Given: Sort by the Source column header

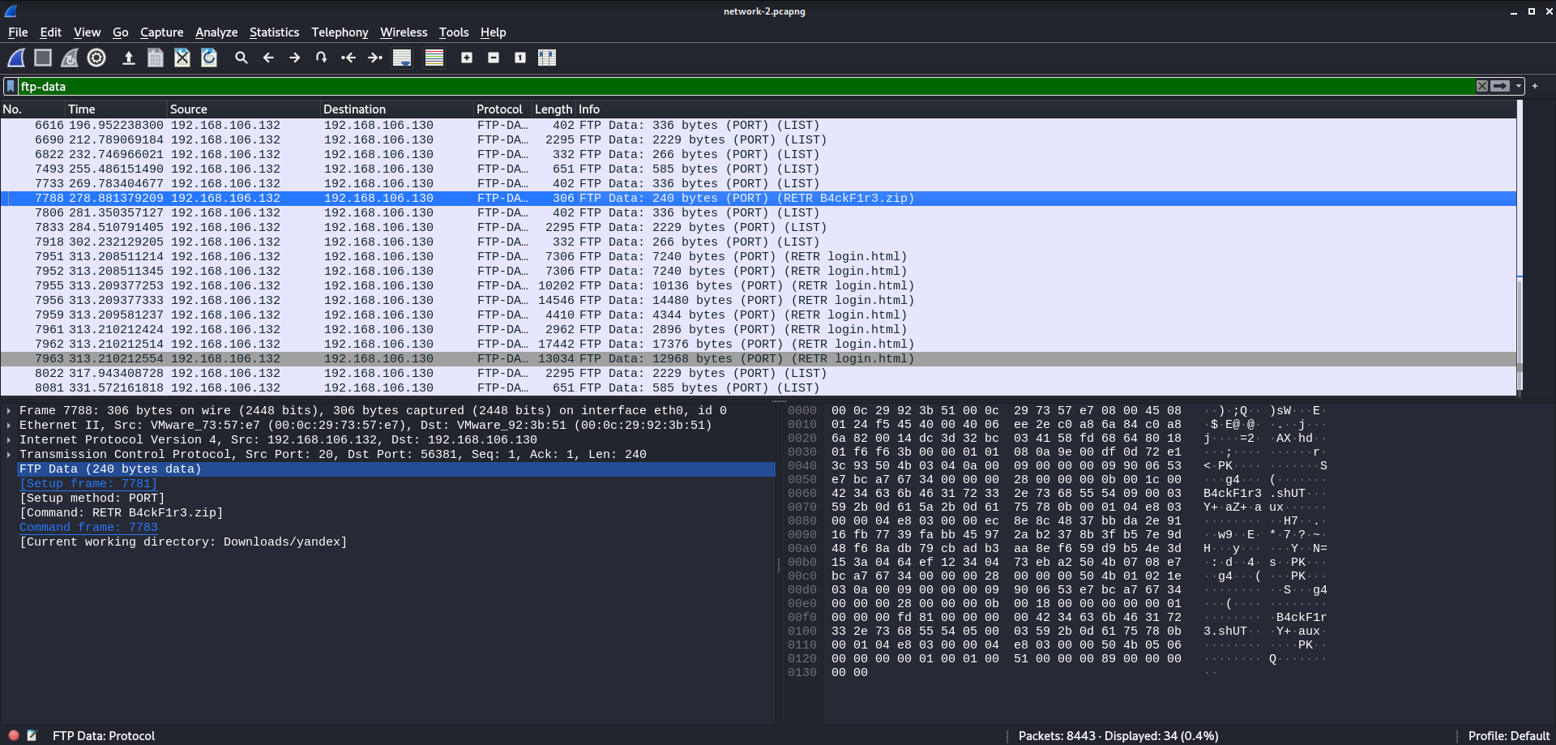Looking at the screenshot, I should point(243,109).
